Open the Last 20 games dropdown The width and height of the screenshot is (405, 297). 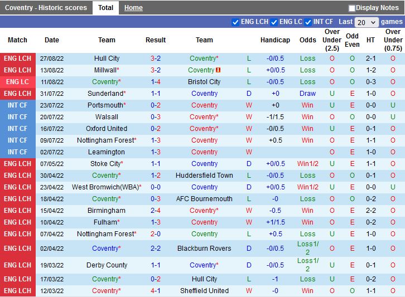click(367, 22)
